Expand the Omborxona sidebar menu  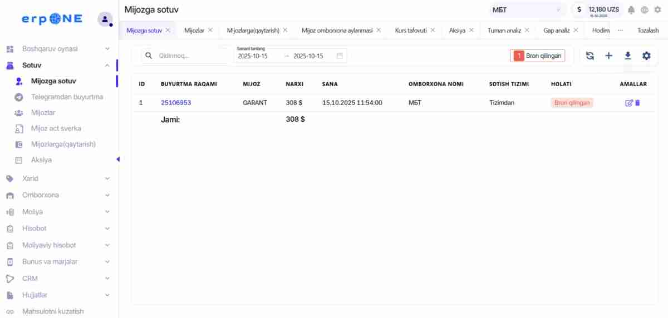coord(58,195)
